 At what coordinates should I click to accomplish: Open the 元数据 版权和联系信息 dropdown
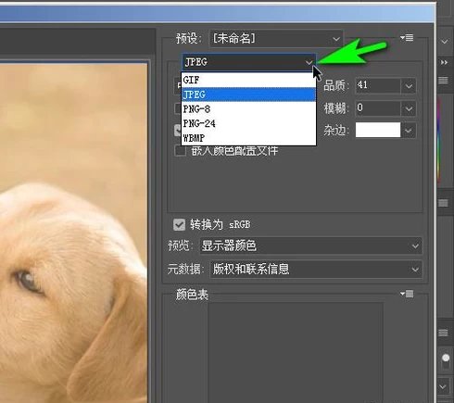316,270
